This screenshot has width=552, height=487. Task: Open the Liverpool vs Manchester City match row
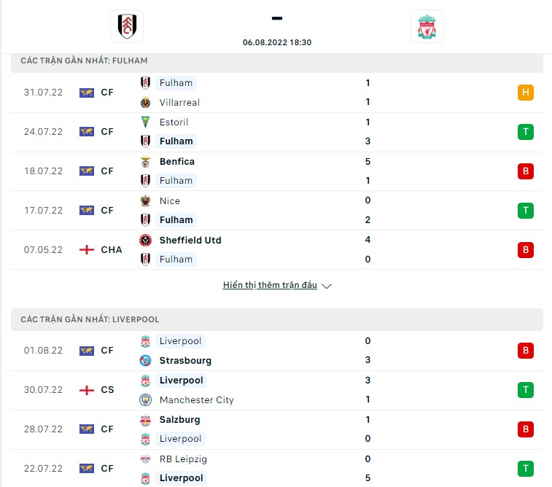click(277, 390)
